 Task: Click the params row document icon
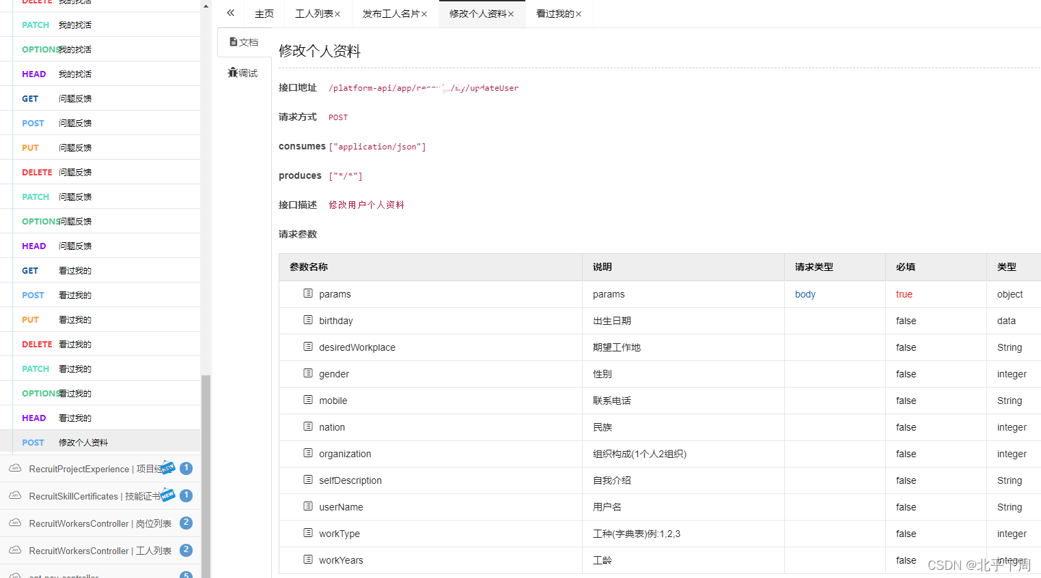[308, 293]
